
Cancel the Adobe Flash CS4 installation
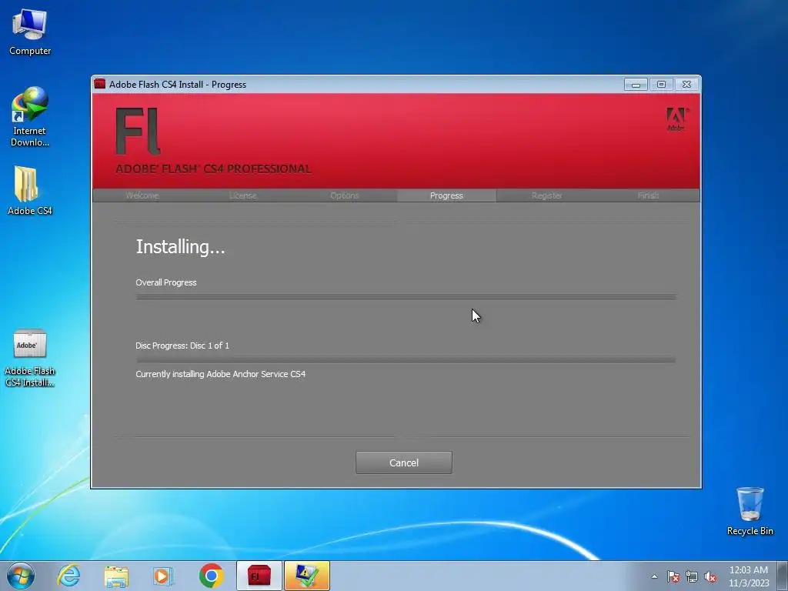tap(403, 462)
